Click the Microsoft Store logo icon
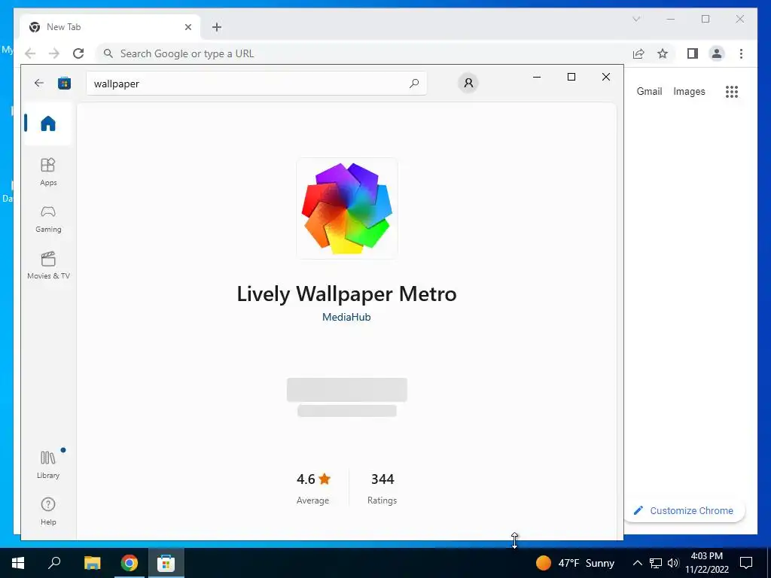This screenshot has width=771, height=578. pos(65,83)
